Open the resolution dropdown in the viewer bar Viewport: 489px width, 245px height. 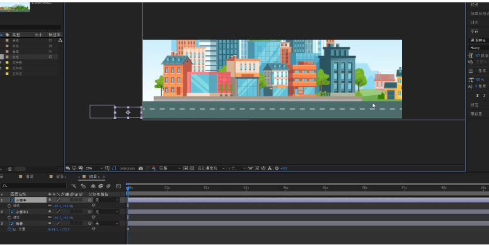170,168
